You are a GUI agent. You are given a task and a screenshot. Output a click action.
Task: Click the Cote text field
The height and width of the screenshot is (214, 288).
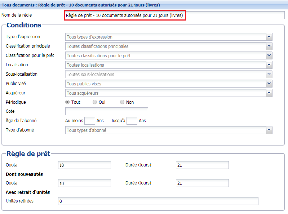tap(106, 111)
